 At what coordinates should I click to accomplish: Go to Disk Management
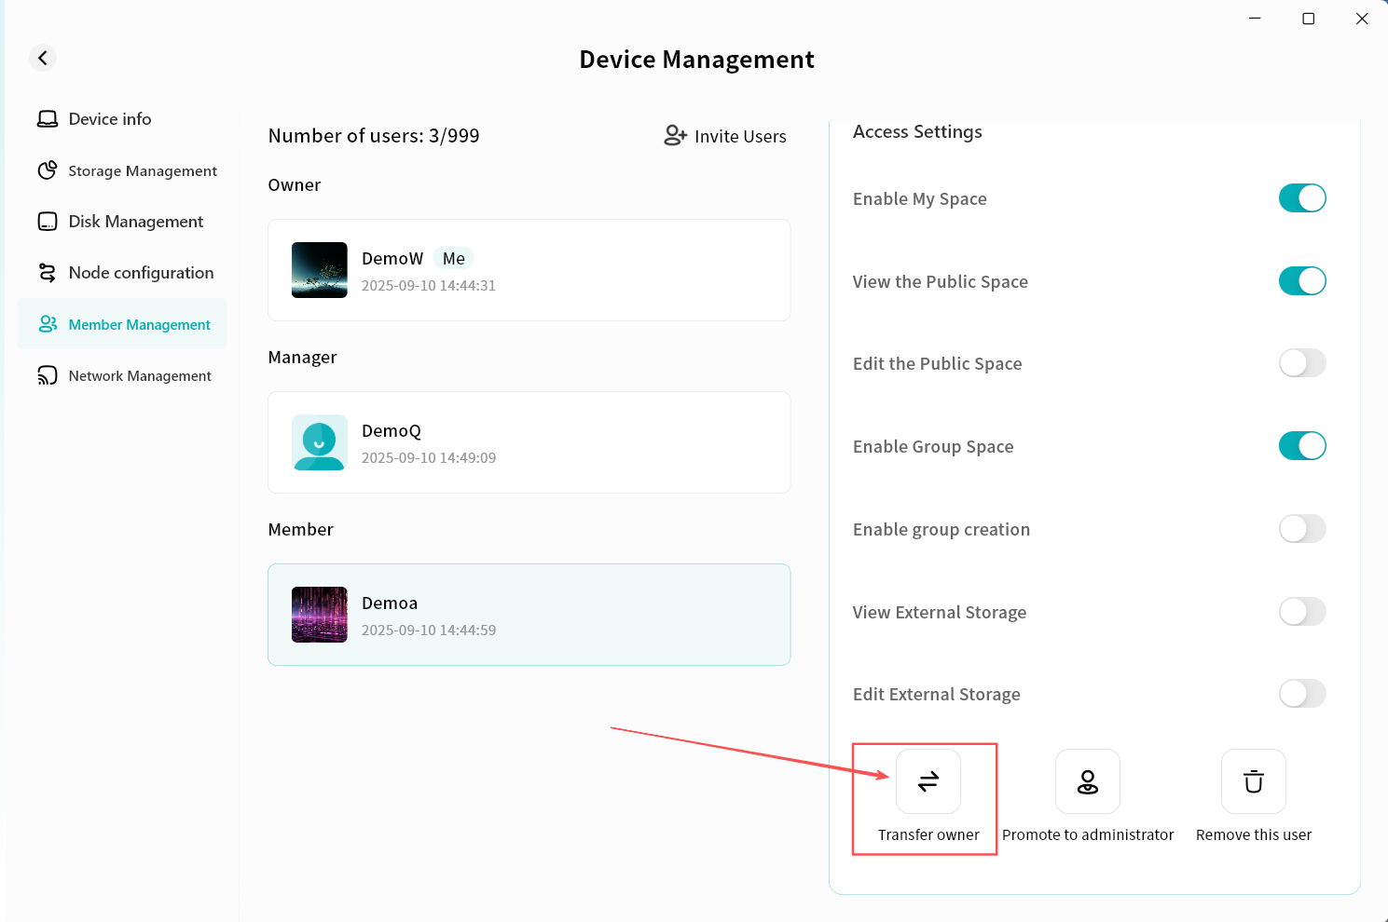(x=135, y=222)
